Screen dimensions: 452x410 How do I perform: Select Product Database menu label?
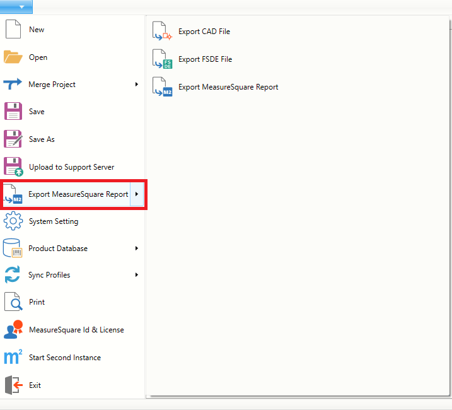click(x=58, y=248)
